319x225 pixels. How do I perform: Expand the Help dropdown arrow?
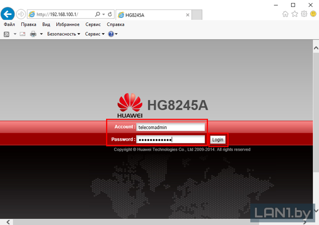click(x=116, y=34)
